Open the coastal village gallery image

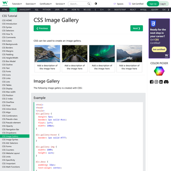coord(47,54)
